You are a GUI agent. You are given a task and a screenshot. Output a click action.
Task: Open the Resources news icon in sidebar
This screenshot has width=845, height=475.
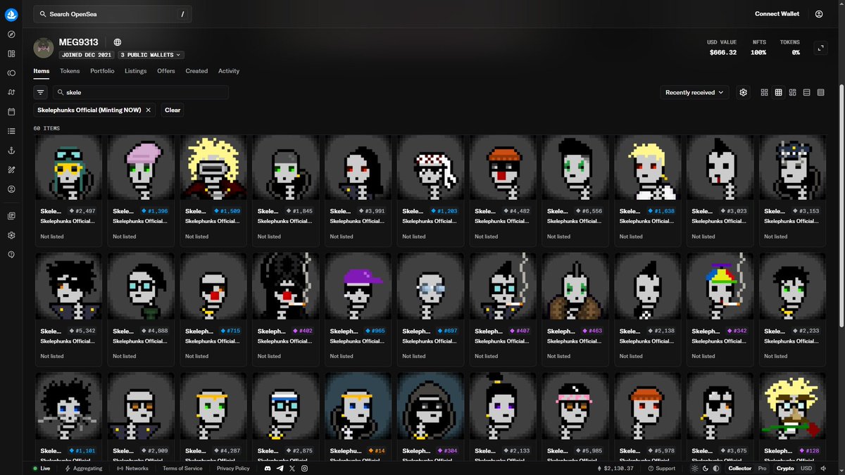pyautogui.click(x=11, y=215)
